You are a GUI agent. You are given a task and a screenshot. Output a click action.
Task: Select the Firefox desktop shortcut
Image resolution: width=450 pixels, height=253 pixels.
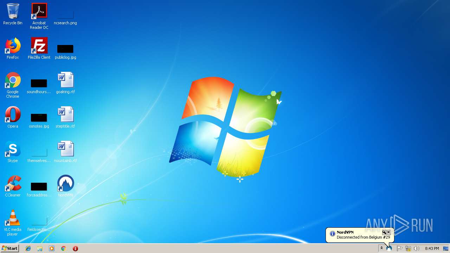click(x=13, y=48)
